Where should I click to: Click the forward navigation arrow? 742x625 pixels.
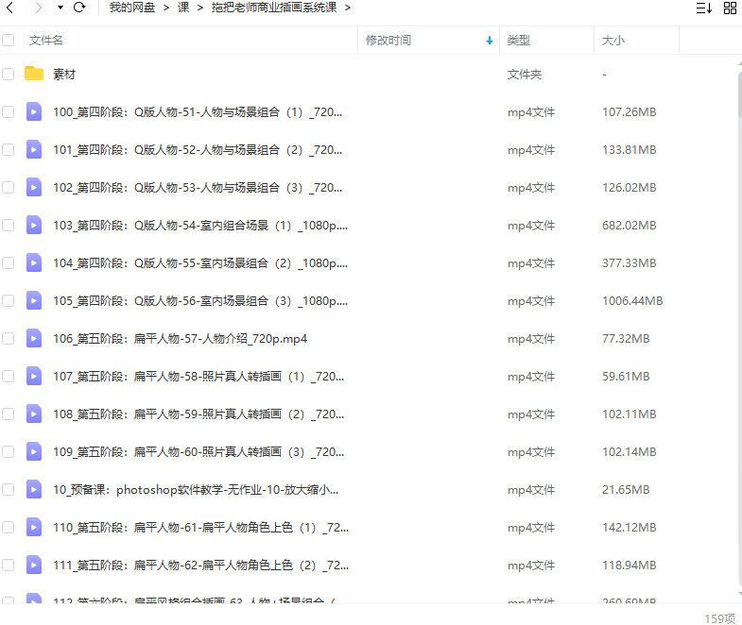point(38,8)
